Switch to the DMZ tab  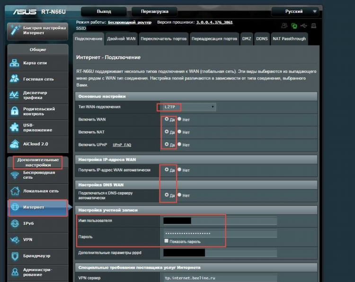247,39
